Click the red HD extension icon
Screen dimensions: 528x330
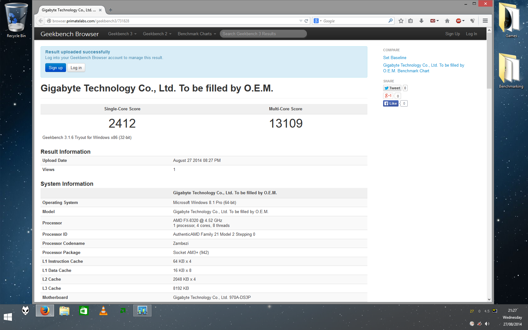pyautogui.click(x=433, y=21)
